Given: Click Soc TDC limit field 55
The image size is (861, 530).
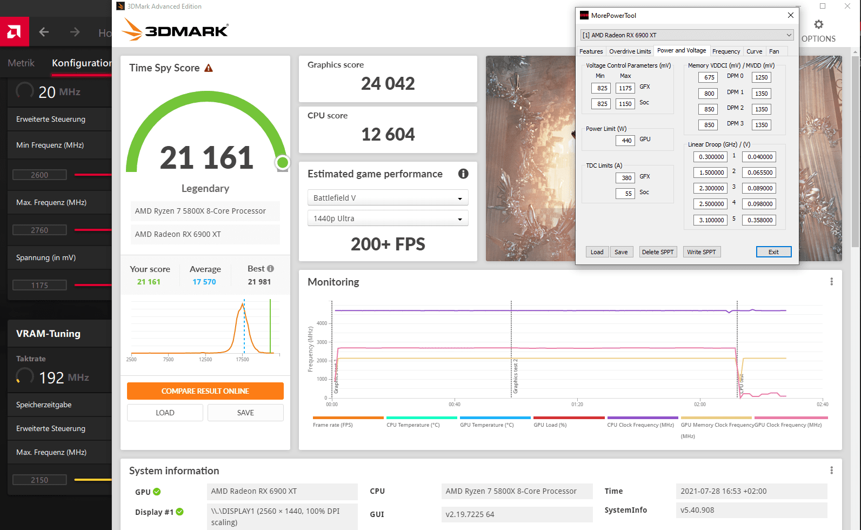Looking at the screenshot, I should [x=625, y=194].
